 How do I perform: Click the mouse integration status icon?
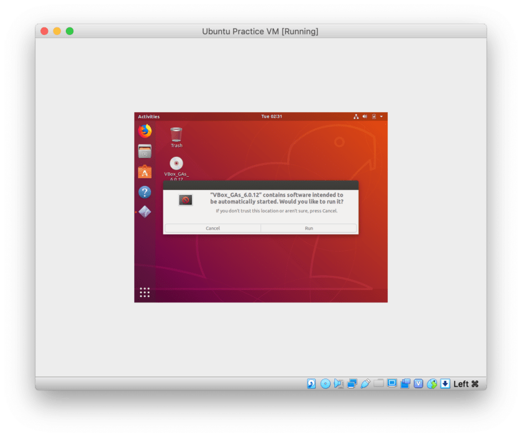(432, 383)
